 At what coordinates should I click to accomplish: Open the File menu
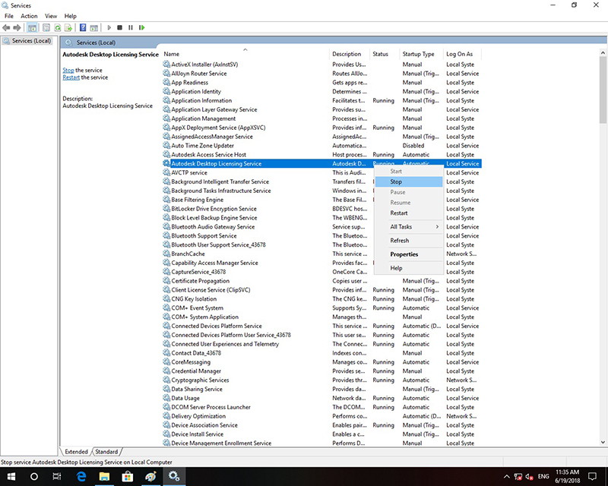pos(9,16)
